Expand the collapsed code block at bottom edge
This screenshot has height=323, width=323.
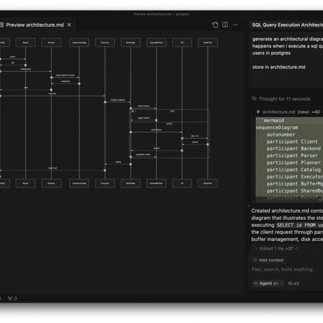[320, 199]
